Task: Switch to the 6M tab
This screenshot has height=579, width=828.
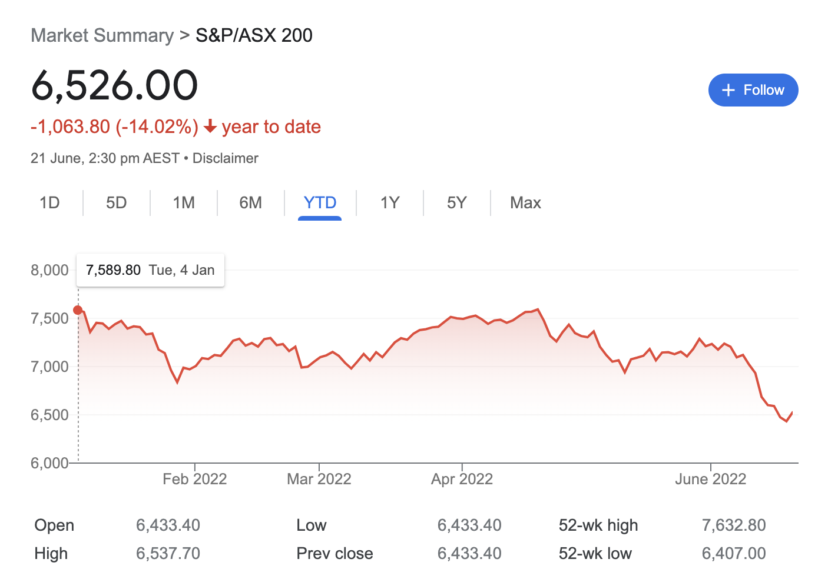Action: pyautogui.click(x=250, y=203)
